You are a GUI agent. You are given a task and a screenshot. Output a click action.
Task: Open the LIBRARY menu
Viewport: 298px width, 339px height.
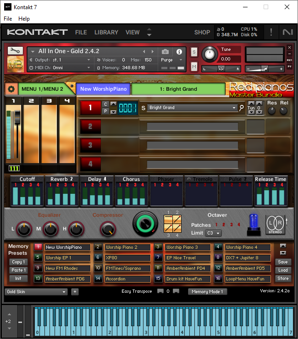pyautogui.click(x=106, y=33)
